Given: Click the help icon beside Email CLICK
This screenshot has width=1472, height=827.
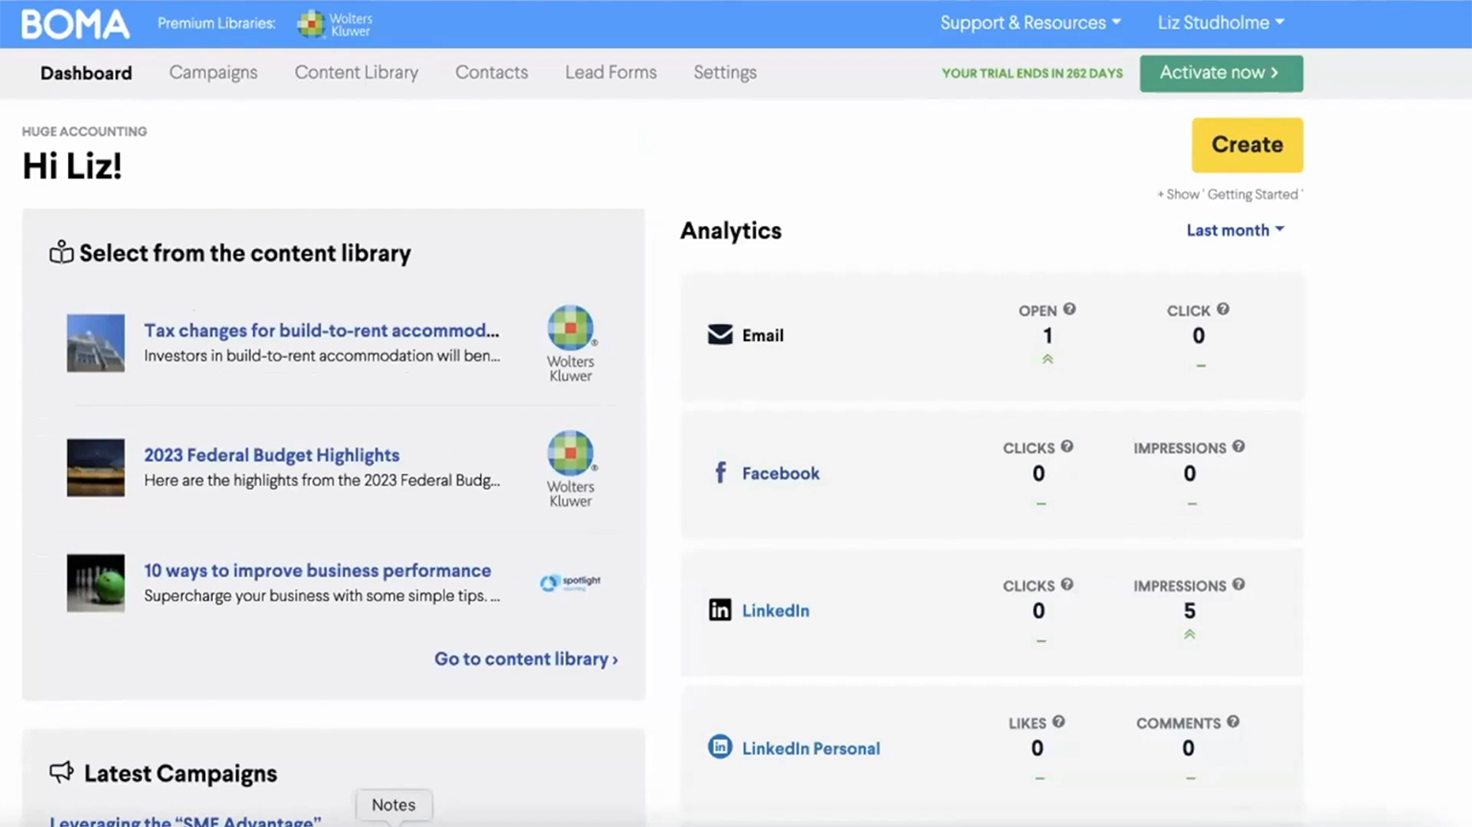Looking at the screenshot, I should [1223, 310].
